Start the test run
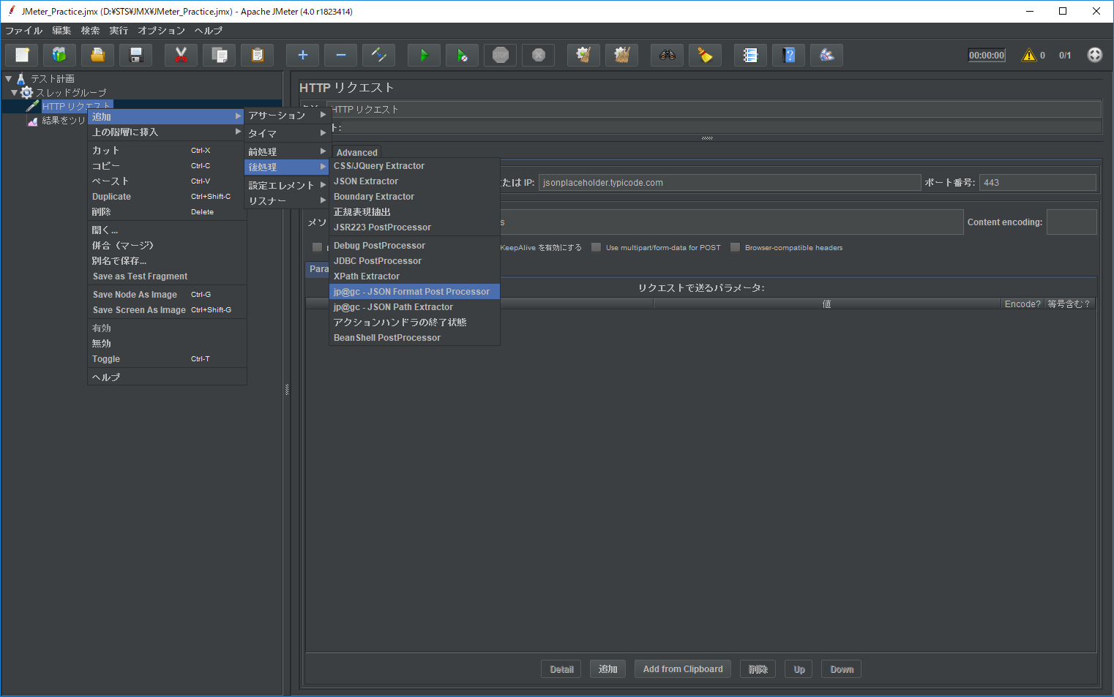The image size is (1114, 697). pyautogui.click(x=424, y=55)
